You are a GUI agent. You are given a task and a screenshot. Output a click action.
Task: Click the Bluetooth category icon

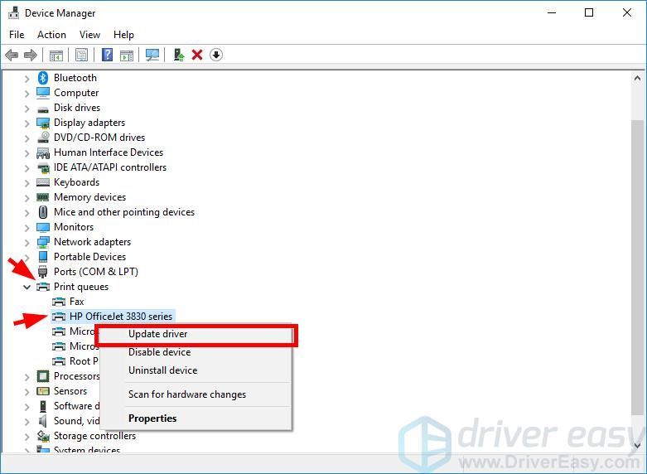43,78
